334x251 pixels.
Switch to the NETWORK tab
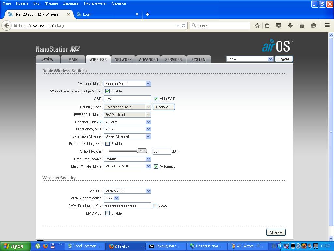[123, 59]
